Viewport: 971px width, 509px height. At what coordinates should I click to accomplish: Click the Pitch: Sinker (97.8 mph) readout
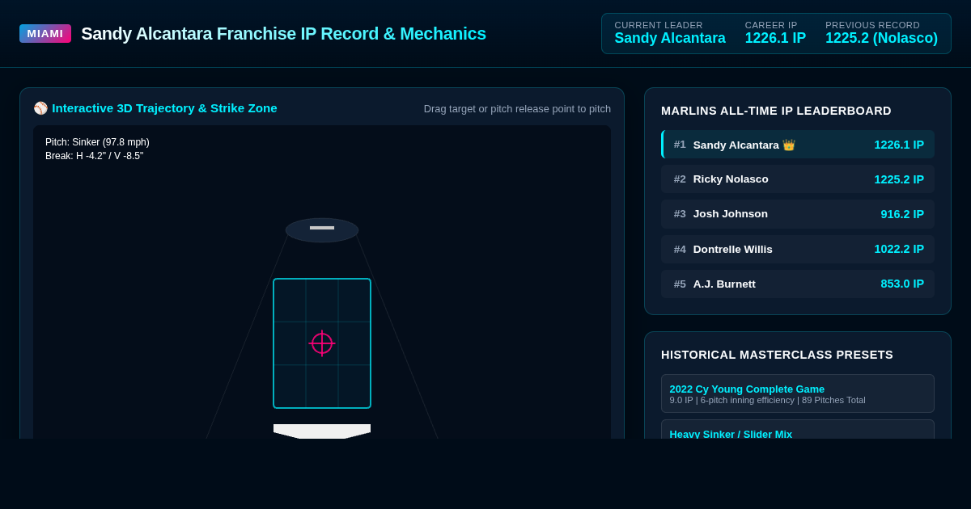[x=97, y=142]
